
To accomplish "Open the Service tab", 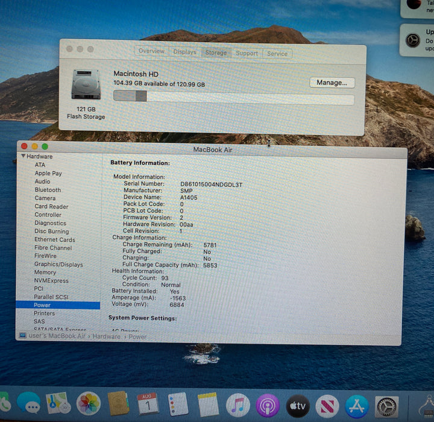I will point(277,54).
